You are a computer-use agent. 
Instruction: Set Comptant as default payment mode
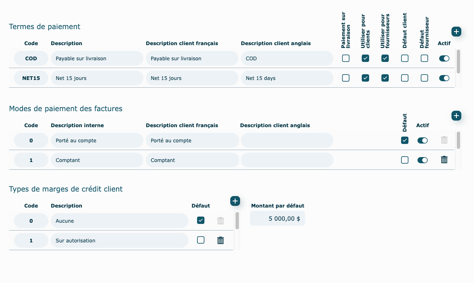pyautogui.click(x=405, y=160)
